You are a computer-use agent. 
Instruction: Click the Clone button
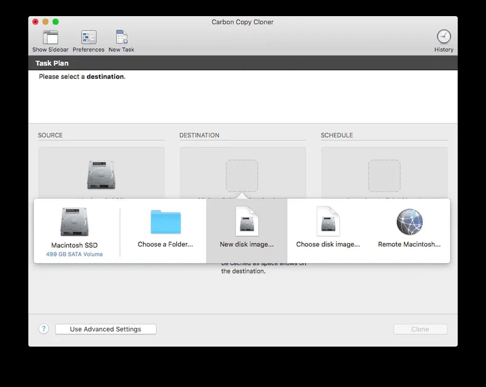coord(420,329)
